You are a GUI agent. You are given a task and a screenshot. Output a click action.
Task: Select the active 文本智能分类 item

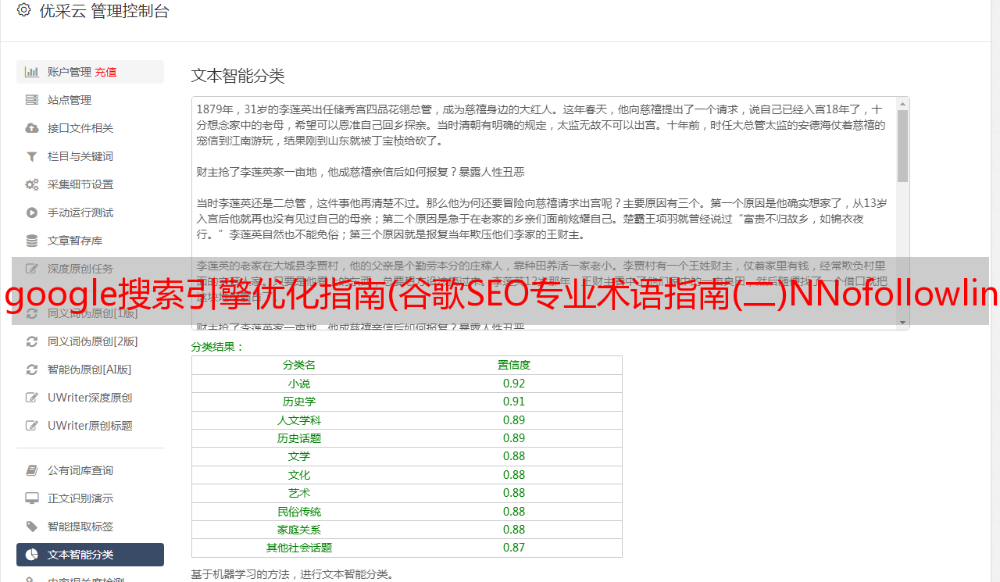pyautogui.click(x=90, y=555)
